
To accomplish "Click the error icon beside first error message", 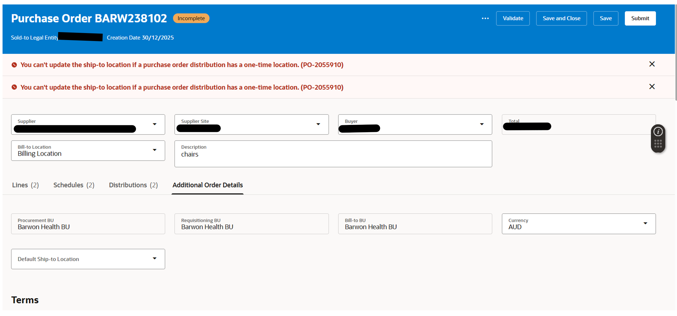I will (14, 65).
